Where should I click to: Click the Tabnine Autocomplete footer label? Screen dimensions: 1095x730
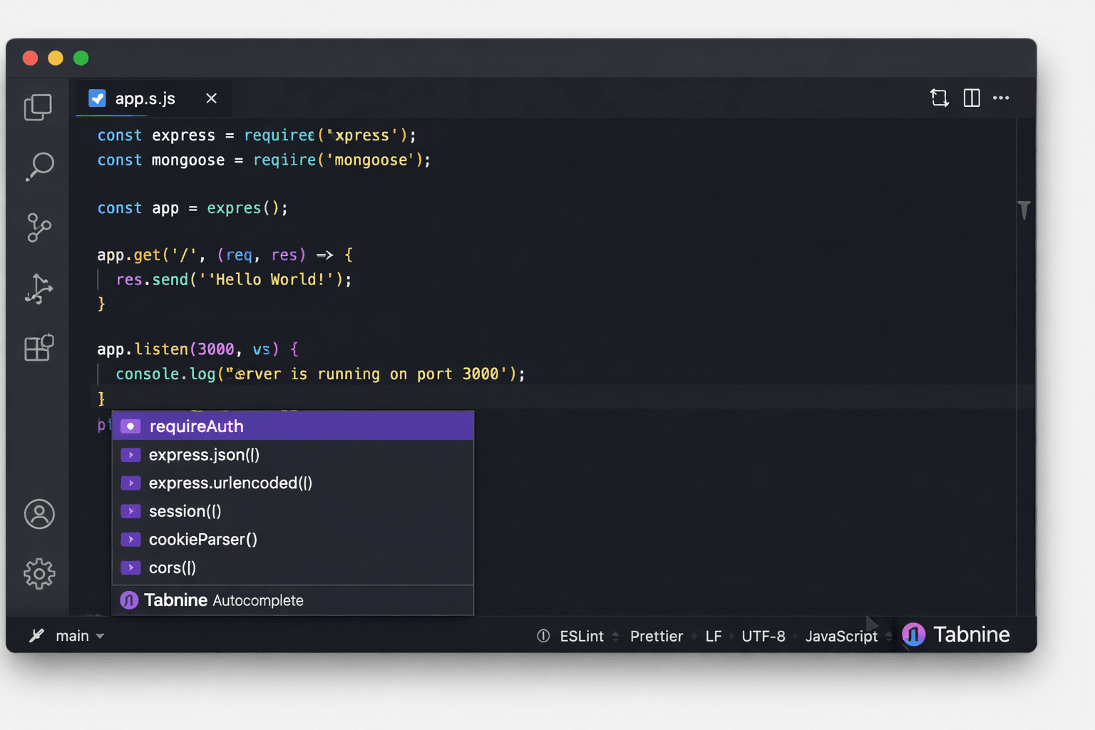click(224, 600)
